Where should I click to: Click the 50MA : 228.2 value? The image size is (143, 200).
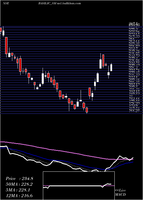pos(19,184)
